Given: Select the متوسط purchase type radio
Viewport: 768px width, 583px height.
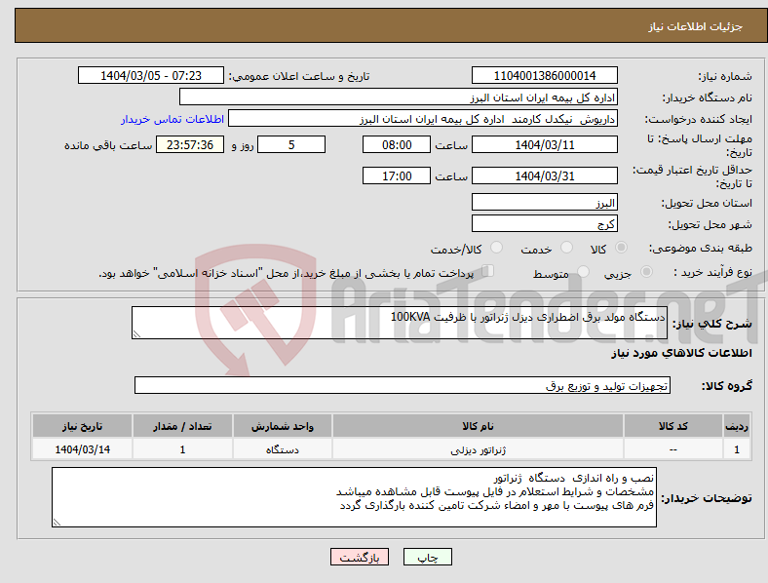Looking at the screenshot, I should click(583, 271).
